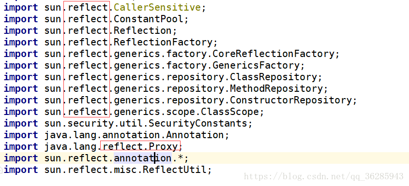Click the csdn blog watermark URL

coord(324,177)
